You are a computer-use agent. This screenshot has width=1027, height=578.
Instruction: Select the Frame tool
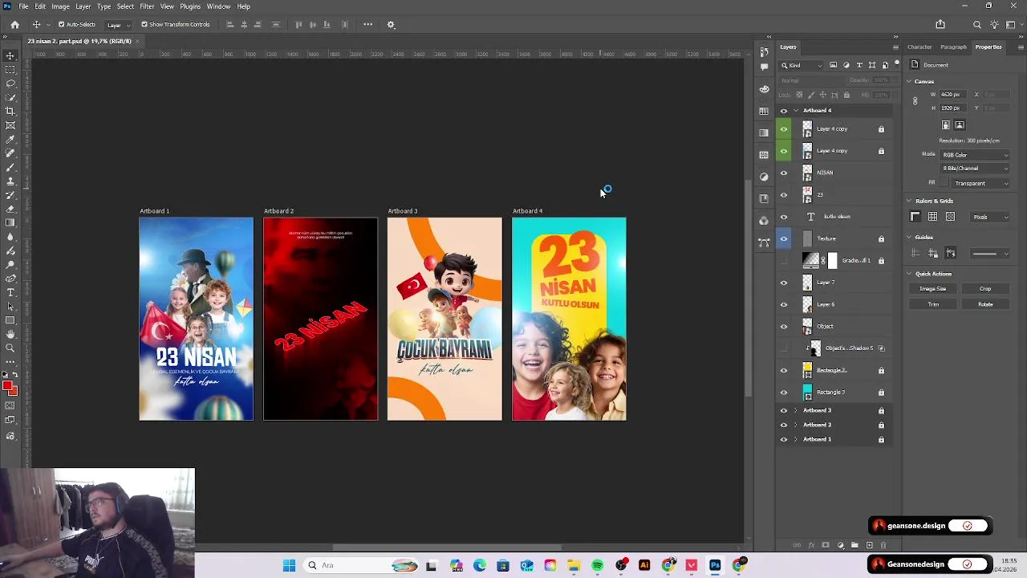10,125
